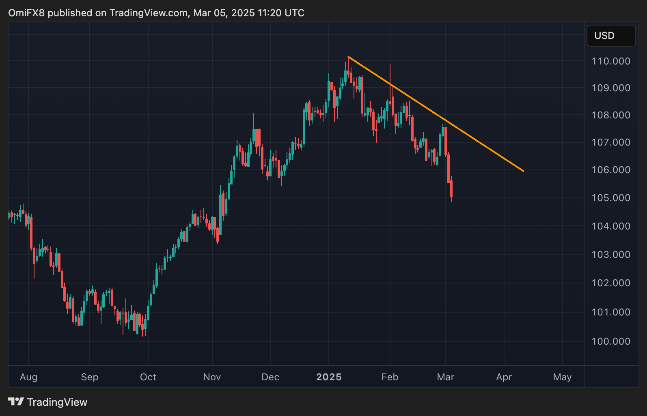Click the Oct label on time axis
Viewport: 647px width, 416px height.
(148, 377)
